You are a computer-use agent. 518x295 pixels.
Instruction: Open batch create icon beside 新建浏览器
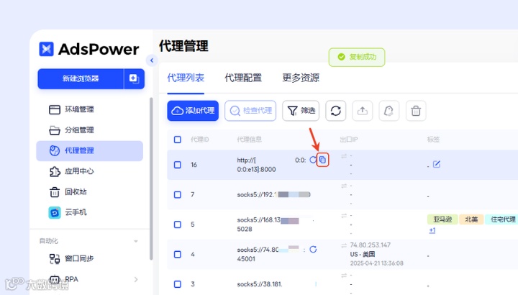pyautogui.click(x=134, y=78)
